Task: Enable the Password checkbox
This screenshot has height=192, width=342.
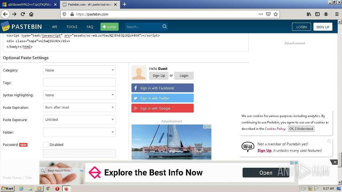Action: 46,145
